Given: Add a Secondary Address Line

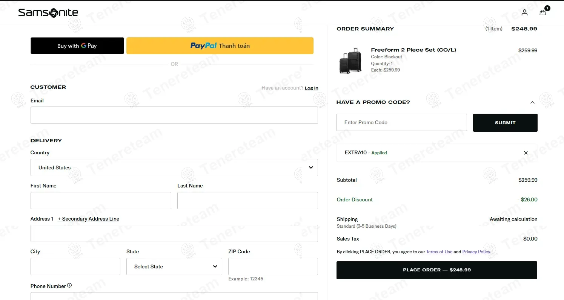Looking at the screenshot, I should [88, 219].
